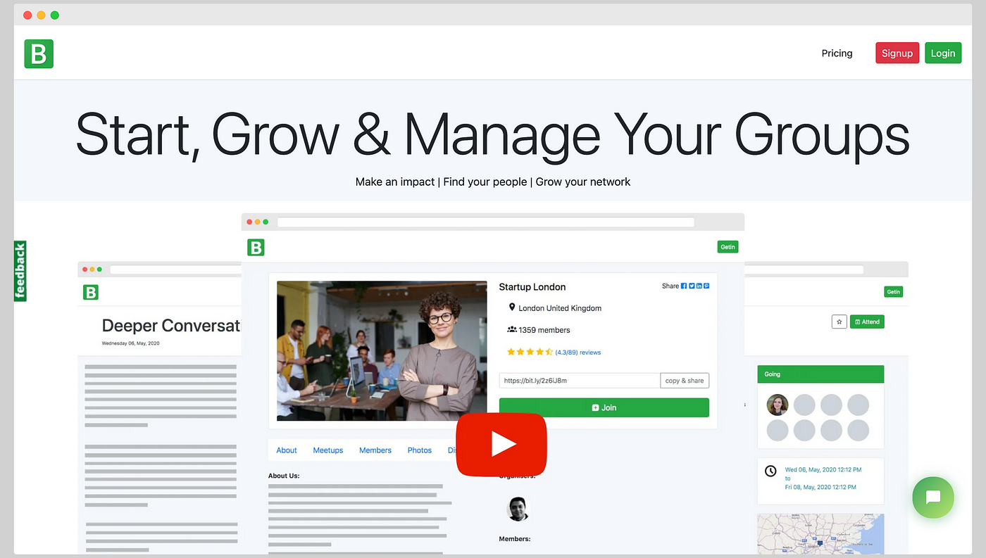This screenshot has height=558, width=986.
Task: Open the green chat bubble widget
Action: tap(933, 497)
